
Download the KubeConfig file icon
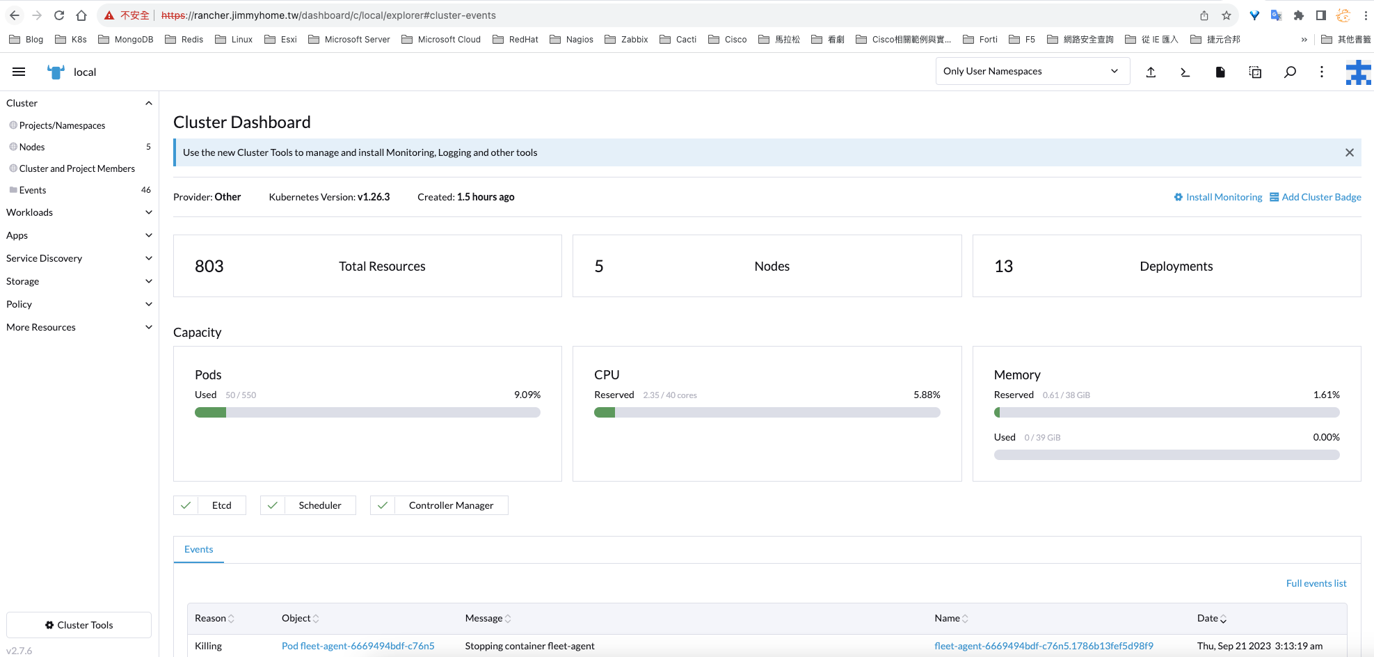(1220, 72)
